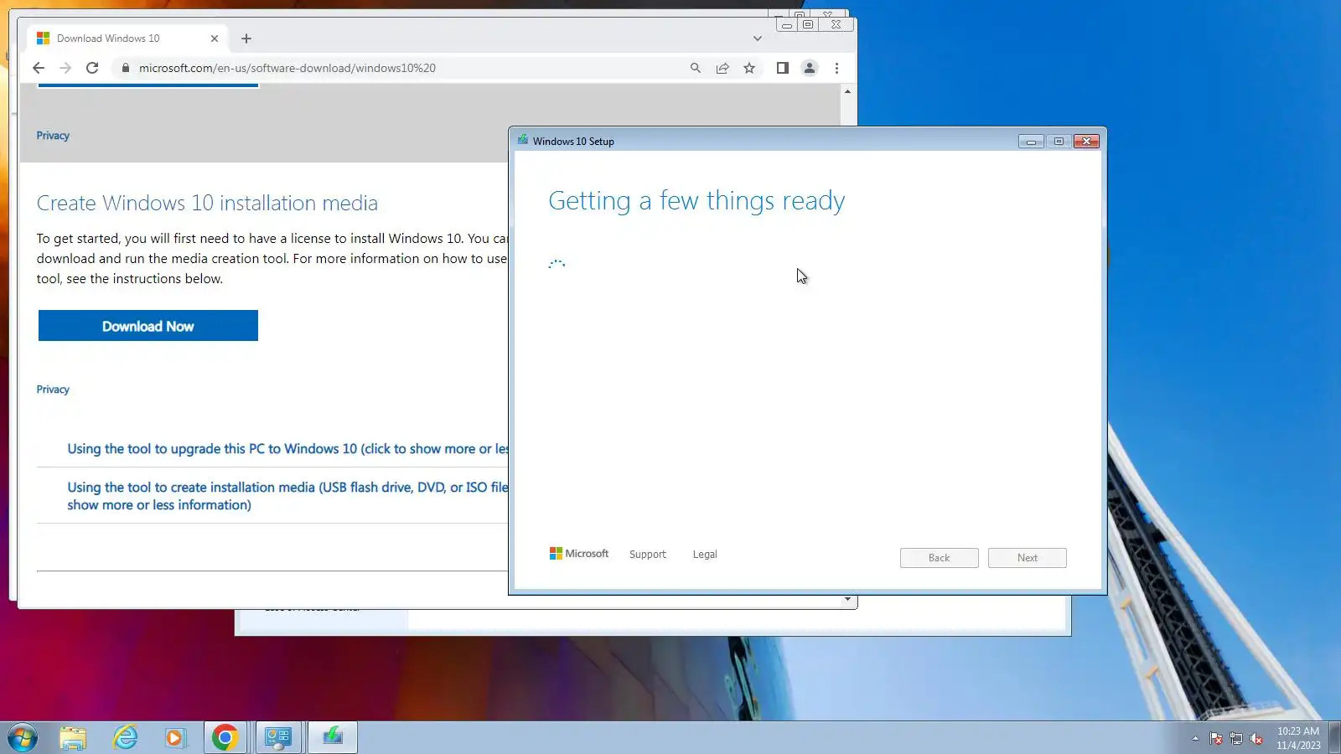Image resolution: width=1341 pixels, height=754 pixels.
Task: Click Back in Windows 10 Setup
Action: click(x=940, y=558)
